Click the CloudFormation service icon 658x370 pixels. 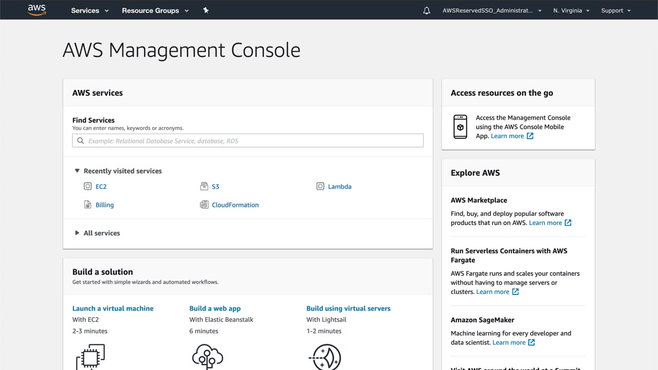pos(204,205)
